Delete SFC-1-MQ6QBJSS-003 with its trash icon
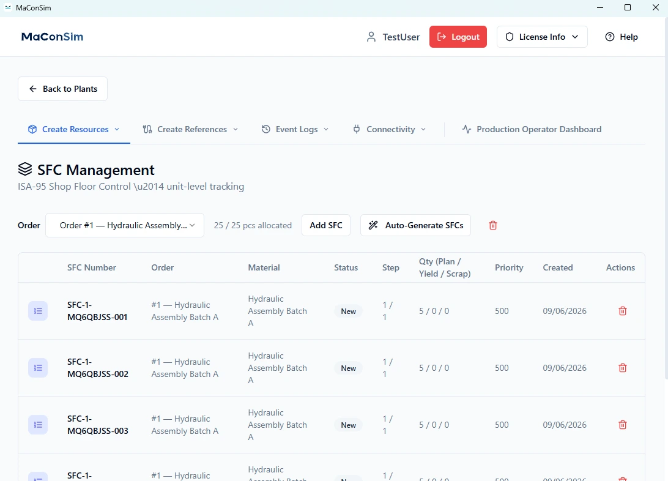The image size is (668, 481). [x=622, y=425]
